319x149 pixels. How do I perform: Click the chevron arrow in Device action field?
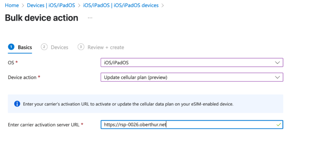tap(277, 77)
